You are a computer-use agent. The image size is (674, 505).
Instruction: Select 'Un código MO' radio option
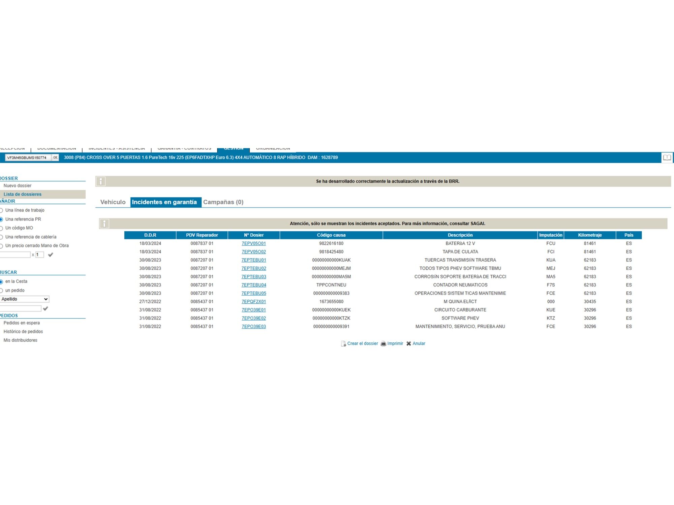(x=2, y=228)
